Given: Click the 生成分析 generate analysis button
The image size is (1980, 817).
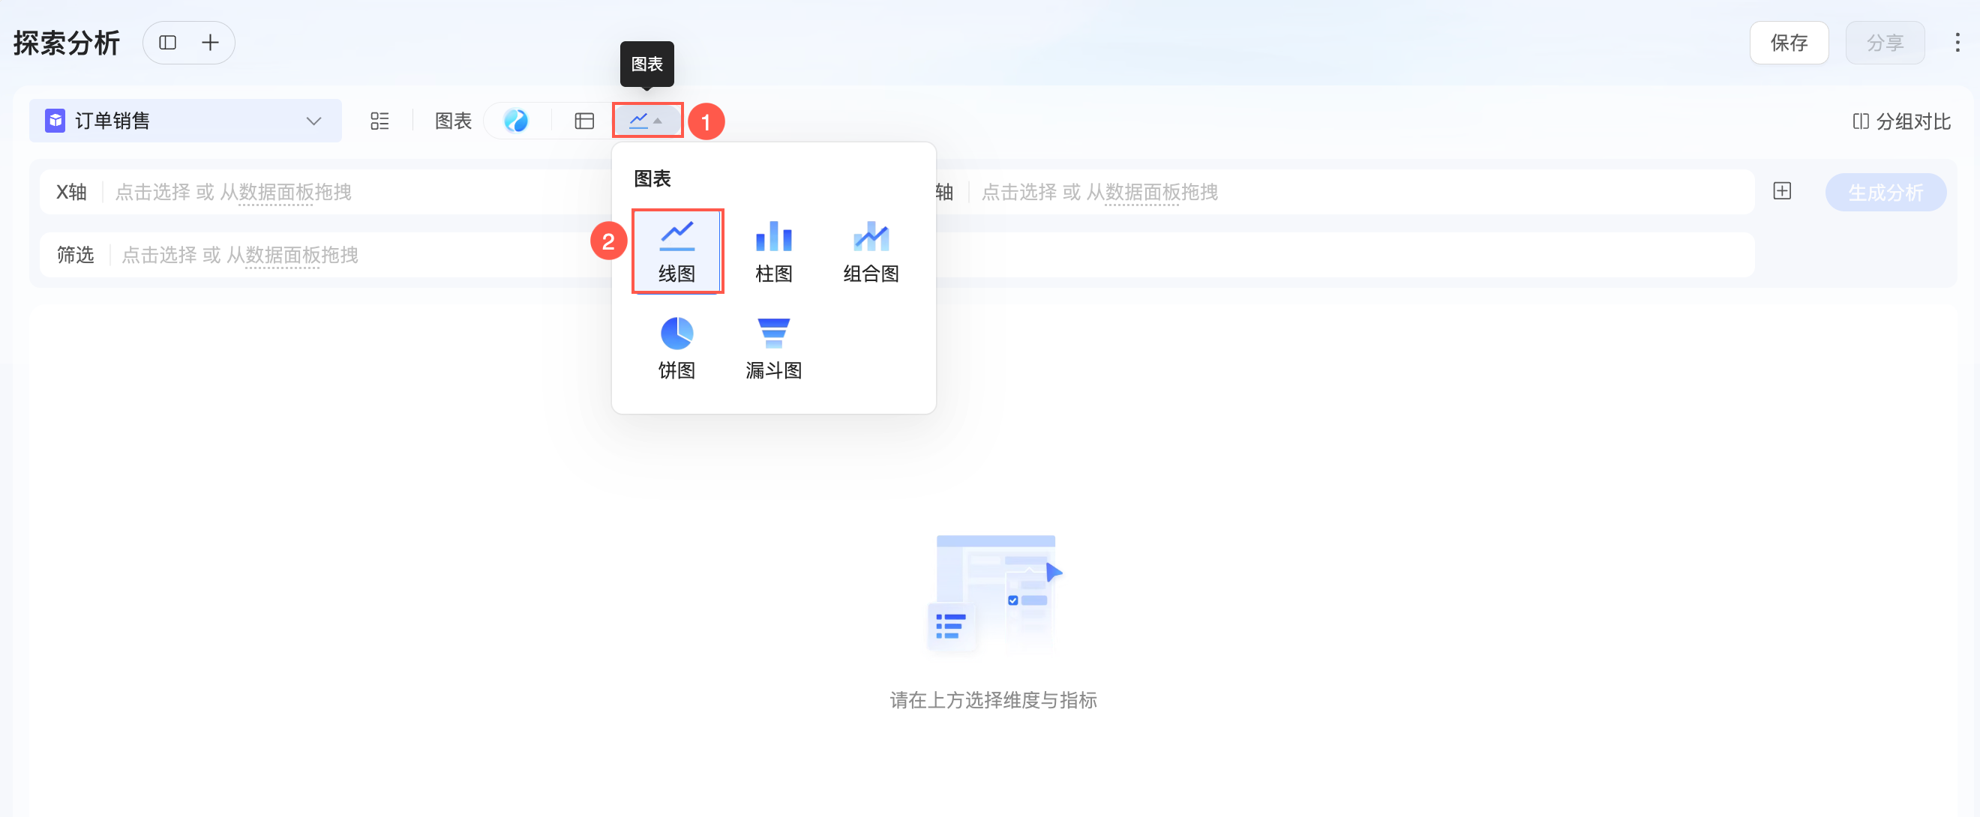Looking at the screenshot, I should tap(1885, 192).
